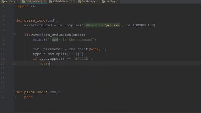Collapse the parse_short function fold marker
Viewport: 201px width, 113px height.
click(14, 92)
